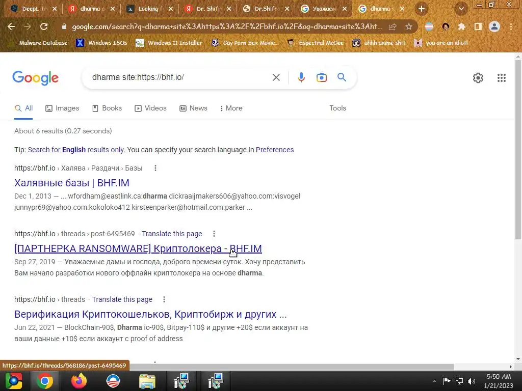This screenshot has width=522, height=391.
Task: Submit search with magnifier icon
Action: pyautogui.click(x=342, y=77)
